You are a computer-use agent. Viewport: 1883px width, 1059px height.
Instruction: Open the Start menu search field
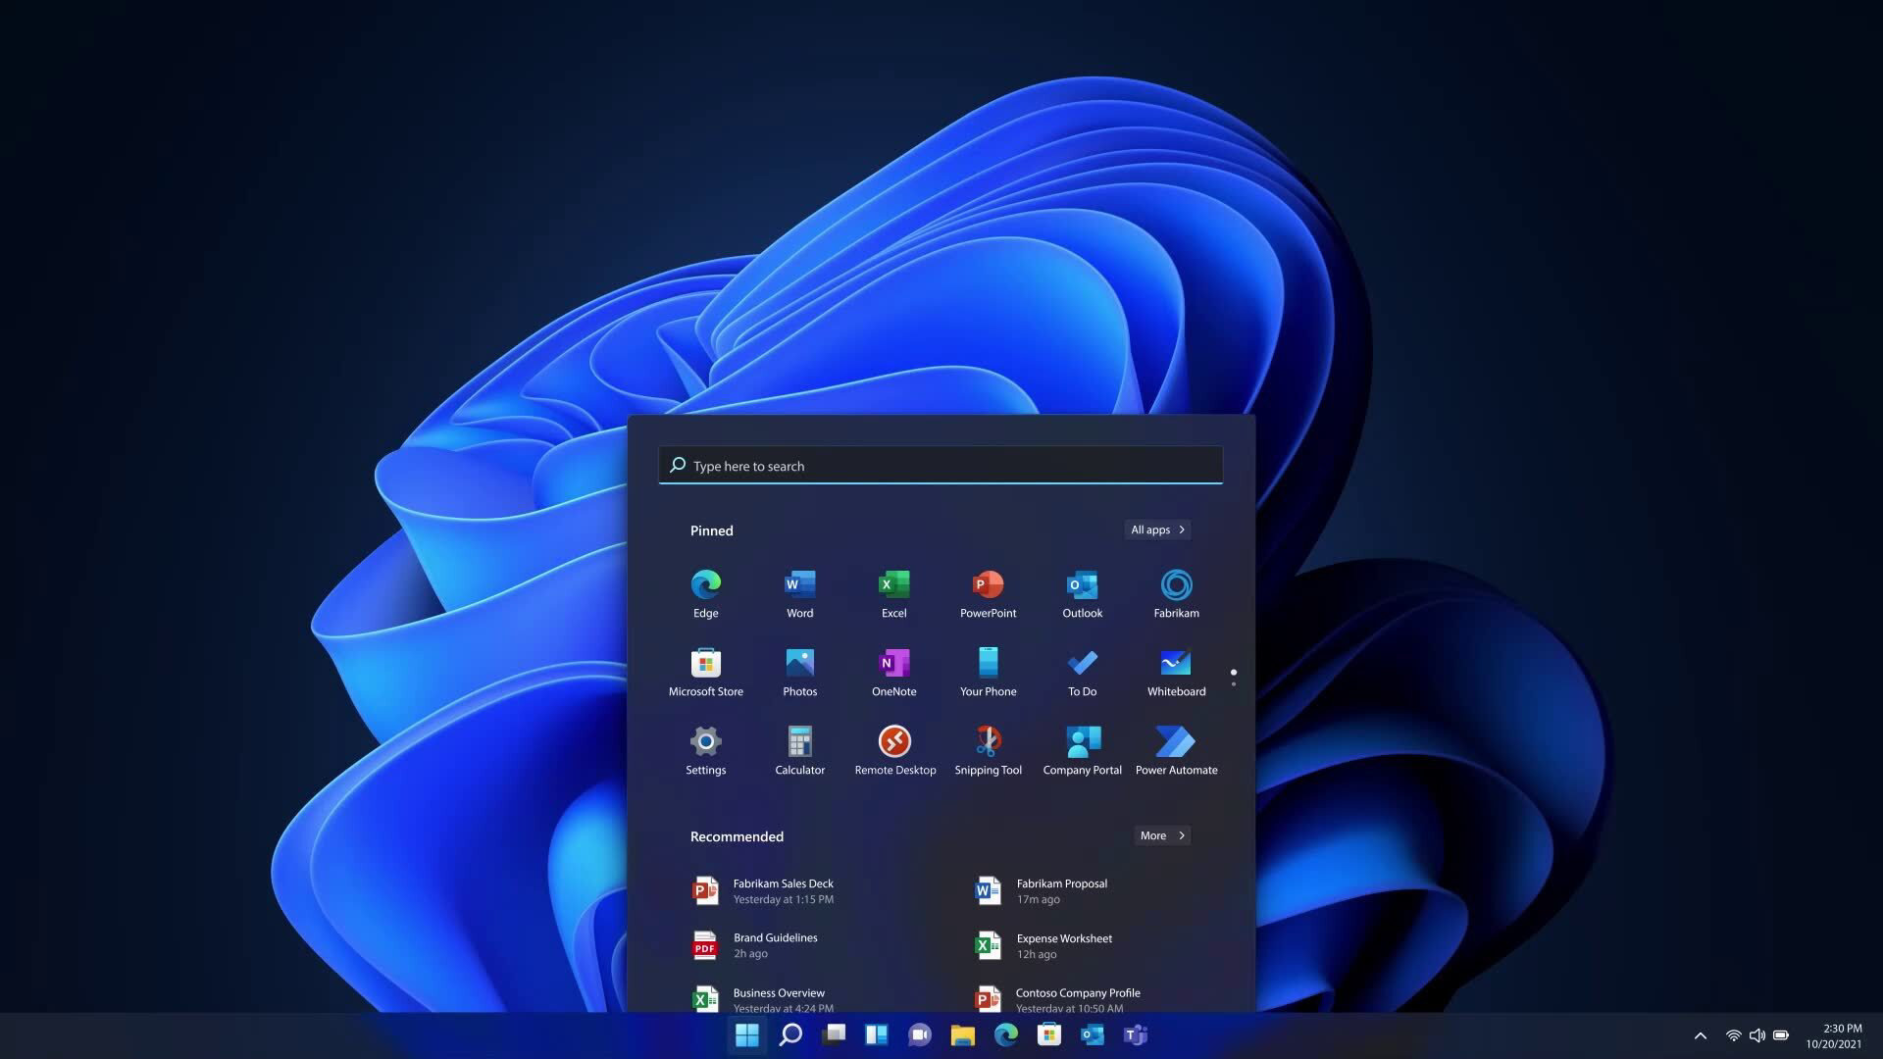(941, 464)
